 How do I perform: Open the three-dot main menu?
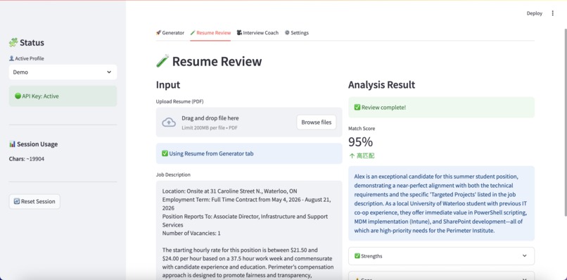coord(552,13)
